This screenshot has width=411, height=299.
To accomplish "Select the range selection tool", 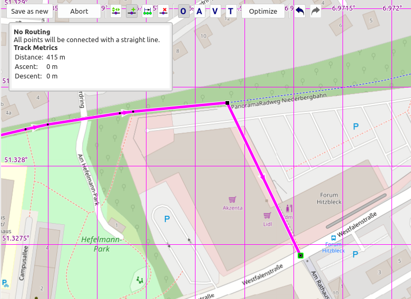I will tap(148, 11).
